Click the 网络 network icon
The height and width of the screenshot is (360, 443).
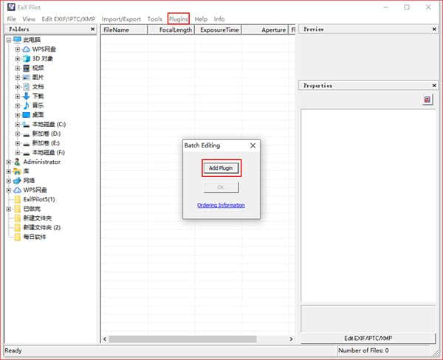(x=17, y=180)
